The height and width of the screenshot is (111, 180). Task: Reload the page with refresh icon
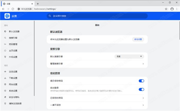(13, 9)
